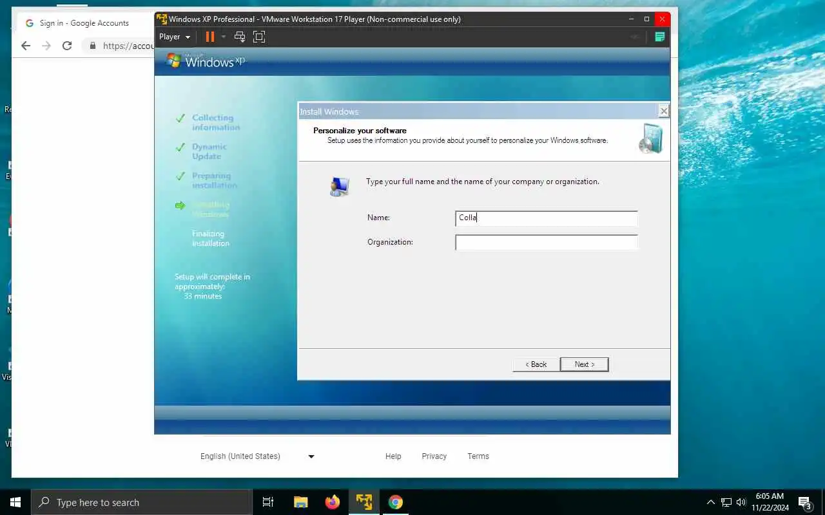The height and width of the screenshot is (515, 825).
Task: Open the Windows Start menu
Action: (x=15, y=502)
